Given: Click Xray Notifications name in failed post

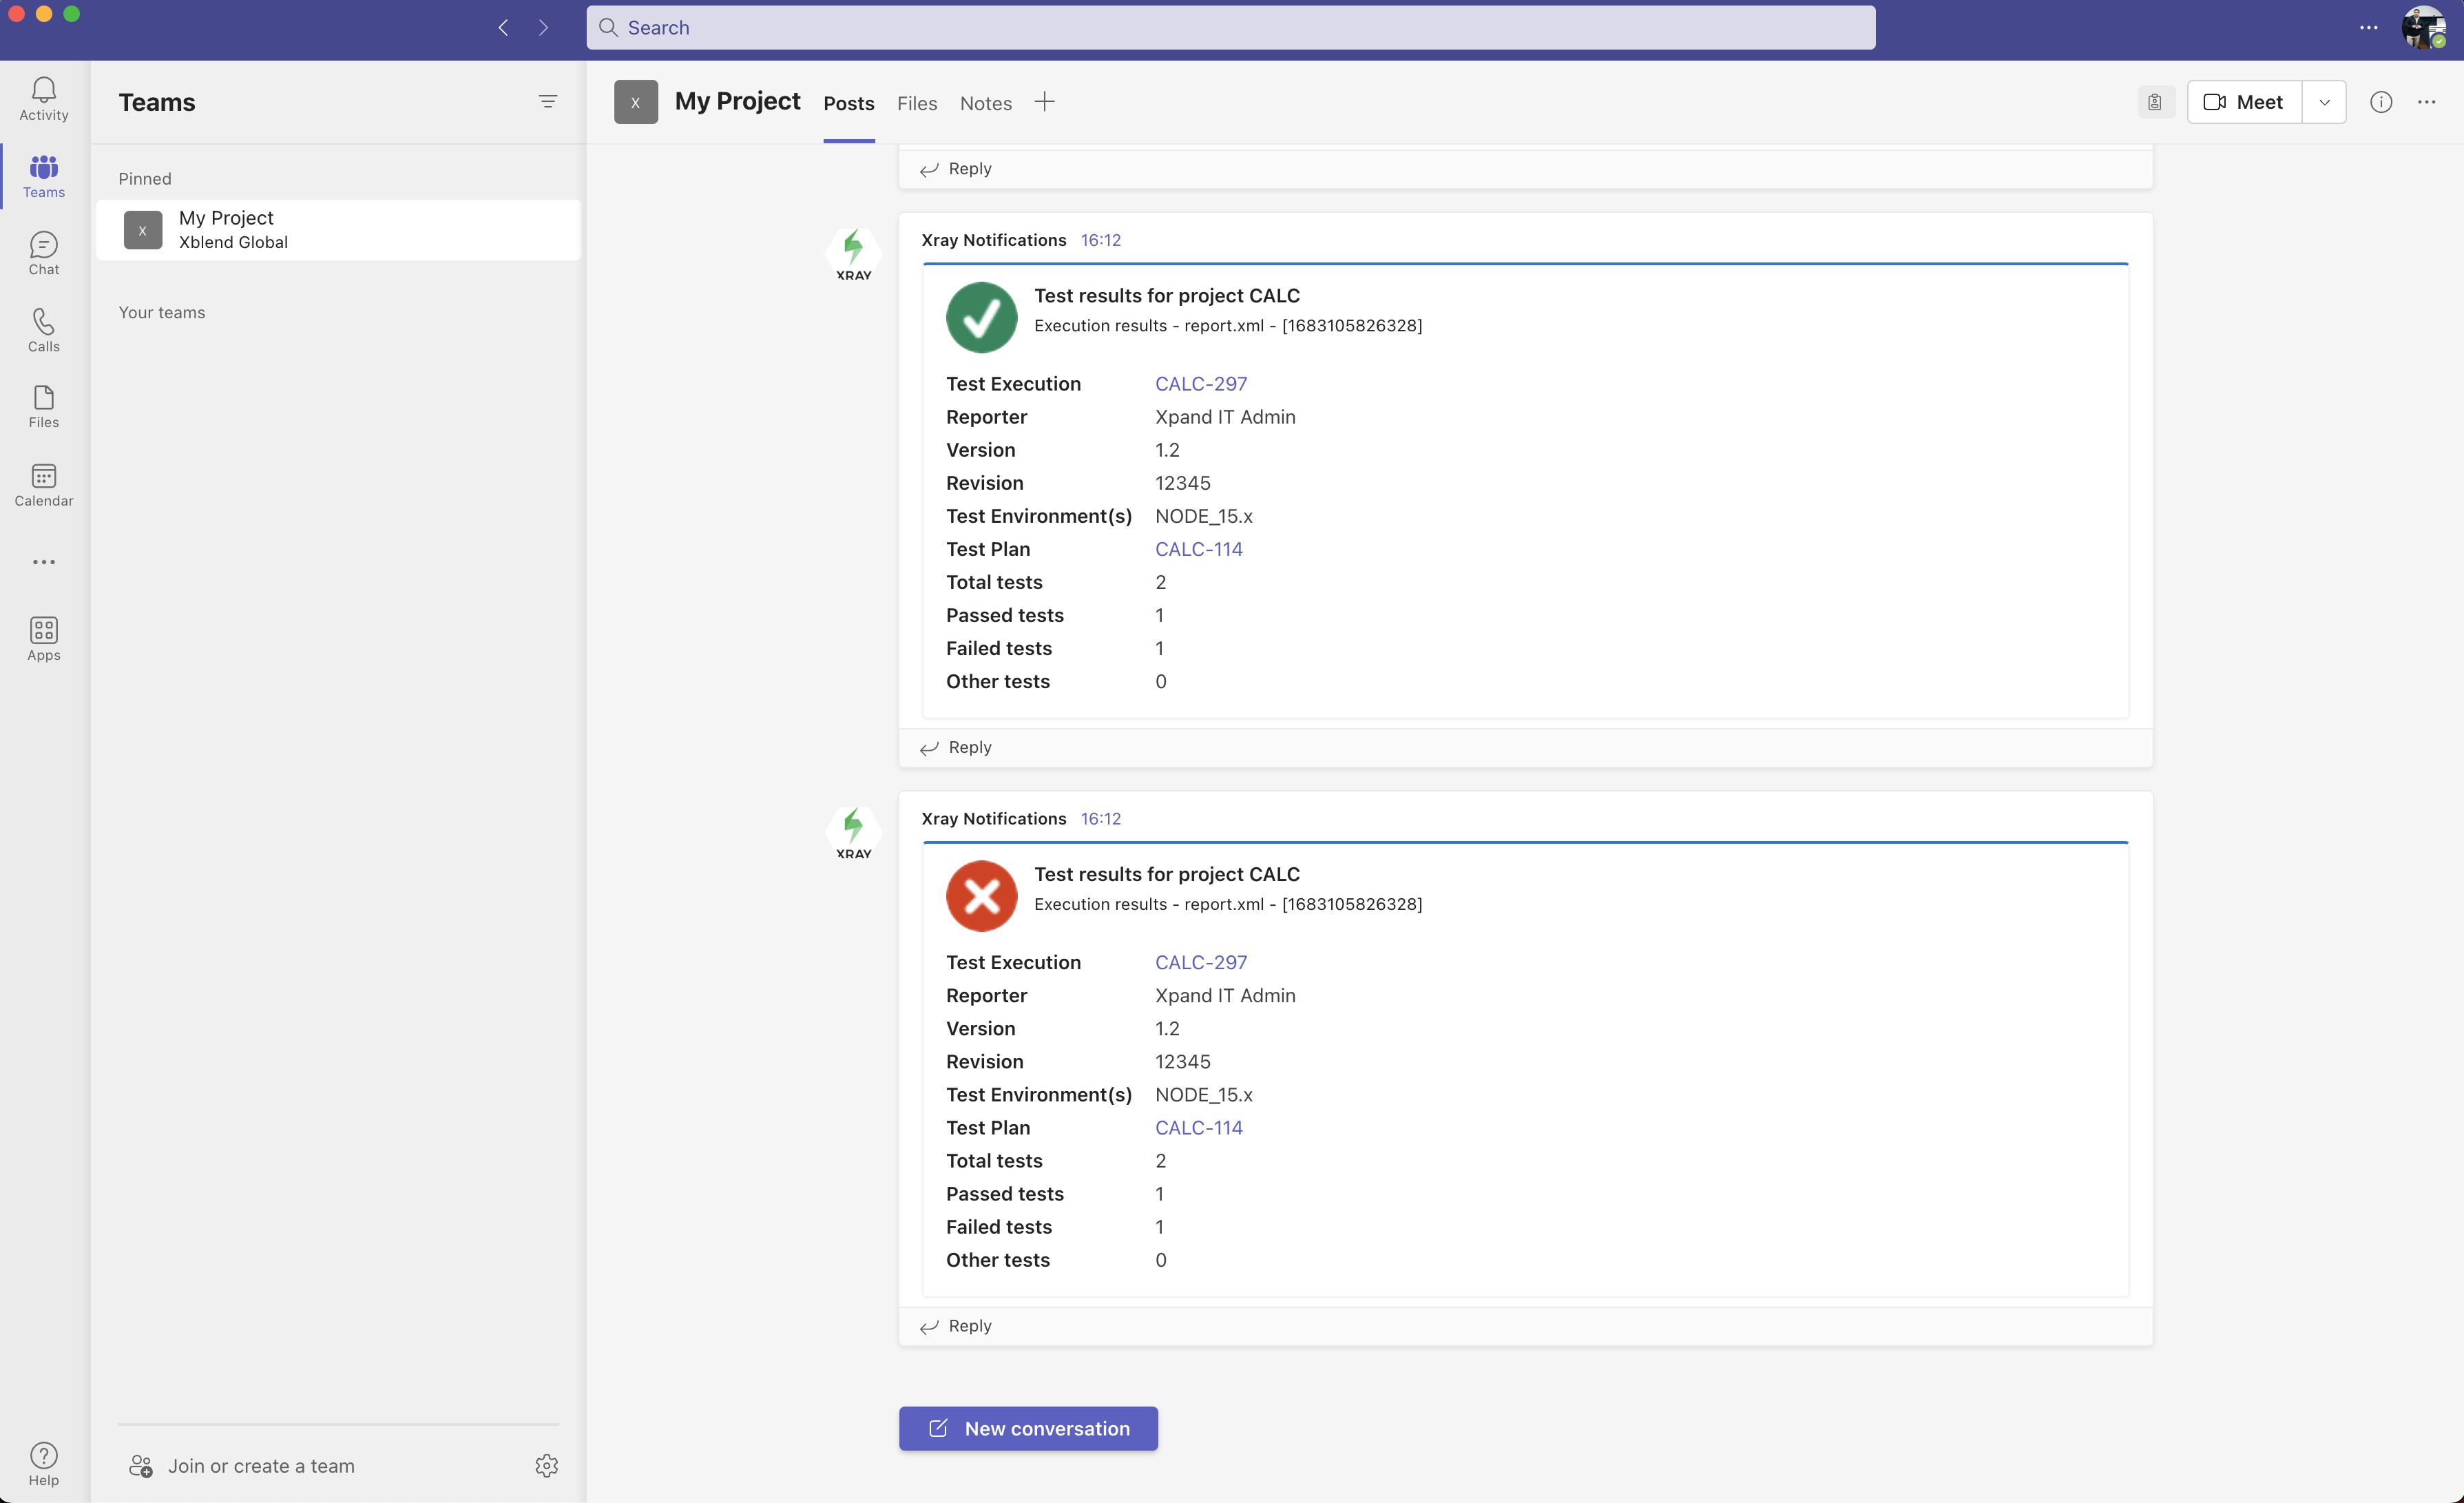Looking at the screenshot, I should 993,818.
